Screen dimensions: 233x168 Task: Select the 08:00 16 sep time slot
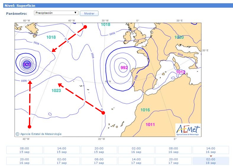[x=174, y=150]
